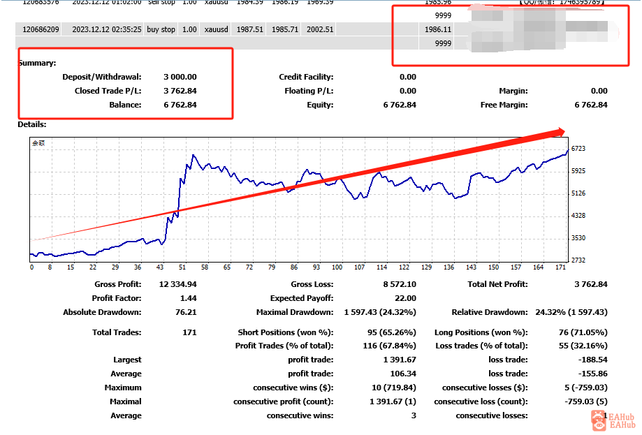Select the consecutive profit value 1 391.67 (1)
642x435 pixels.
pyautogui.click(x=393, y=401)
